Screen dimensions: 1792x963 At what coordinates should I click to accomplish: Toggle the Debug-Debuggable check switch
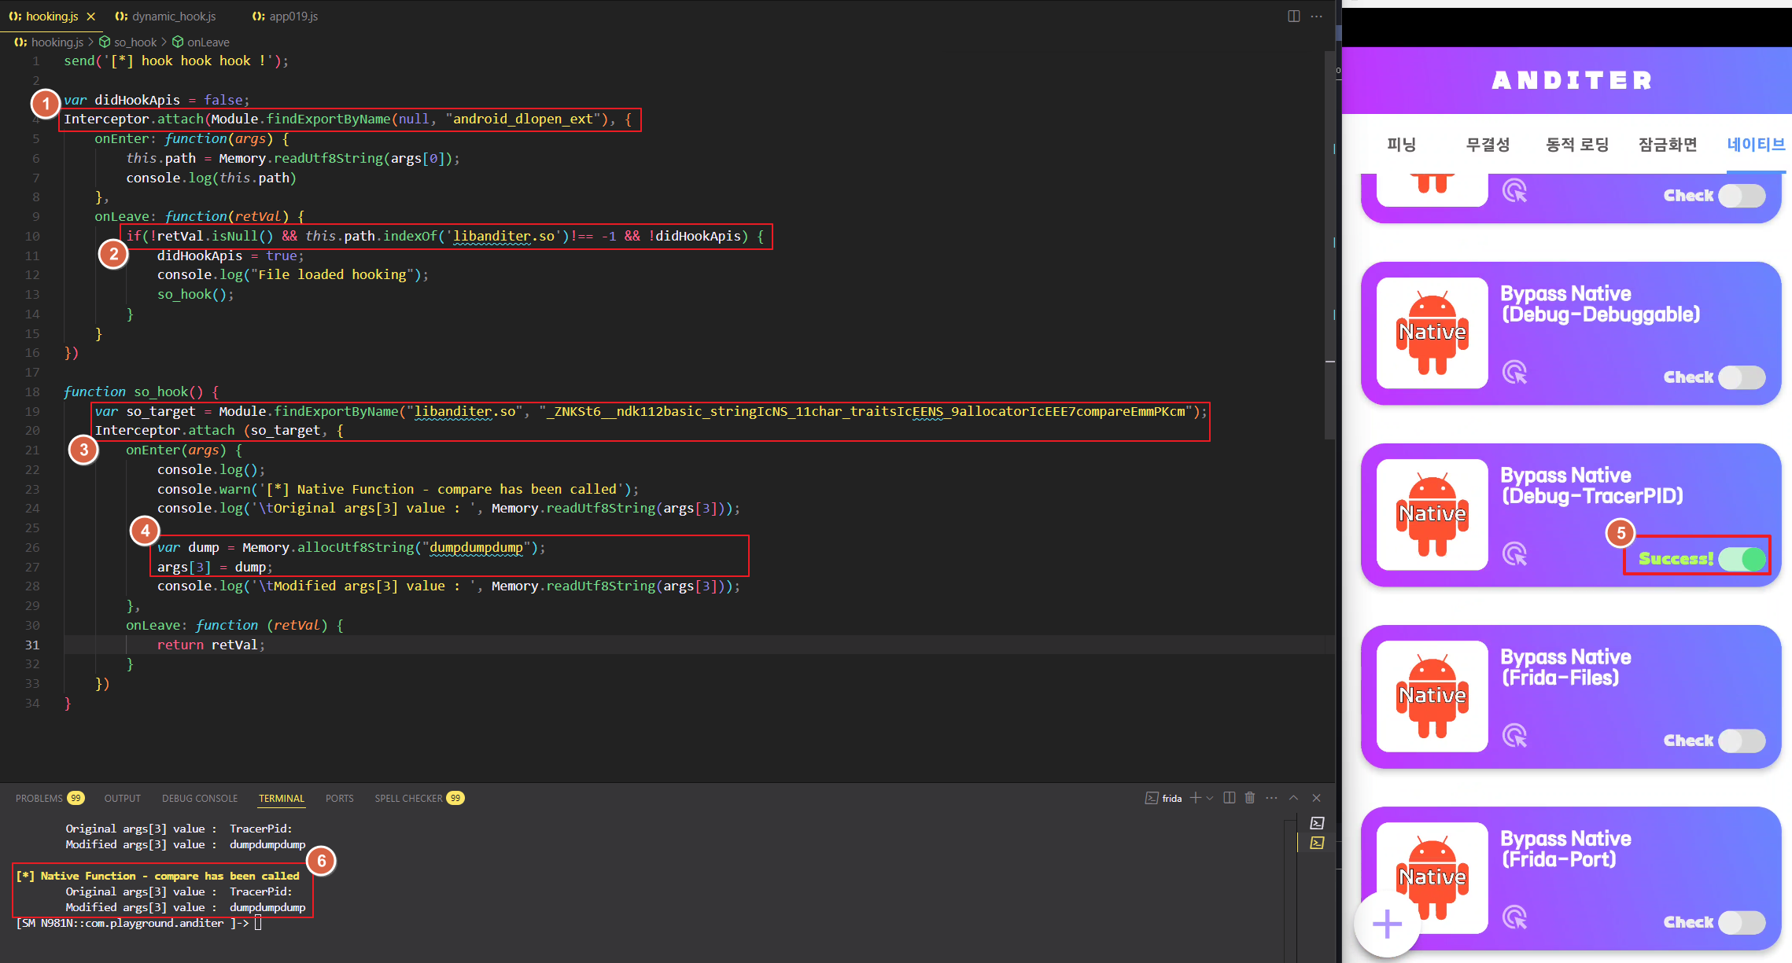tap(1742, 377)
